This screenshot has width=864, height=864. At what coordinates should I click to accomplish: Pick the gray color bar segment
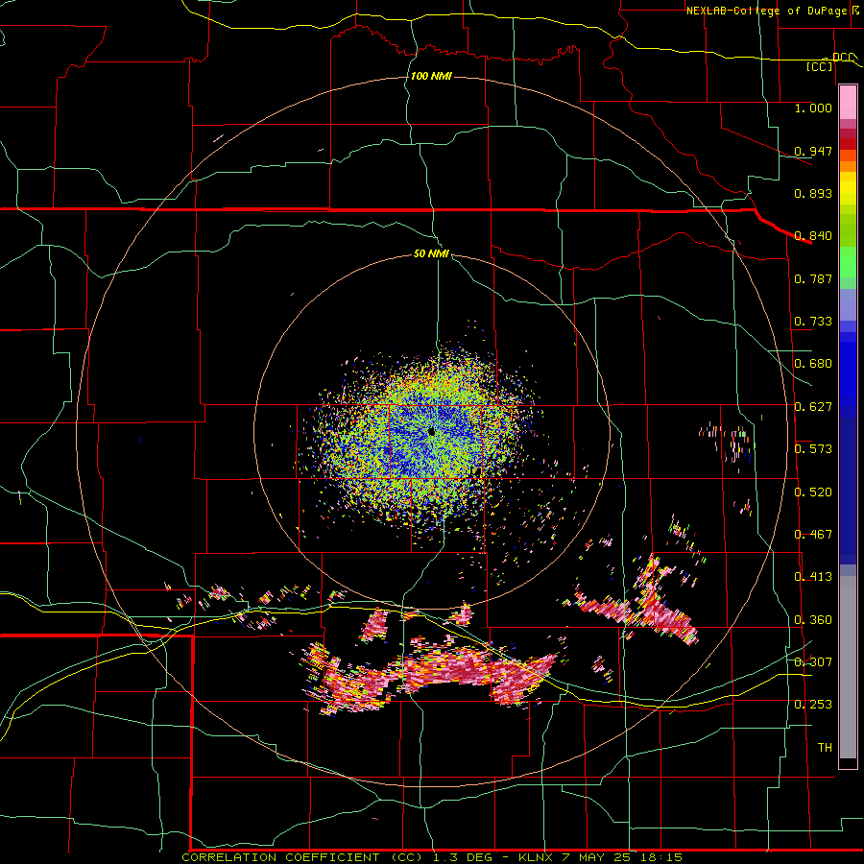tap(848, 667)
